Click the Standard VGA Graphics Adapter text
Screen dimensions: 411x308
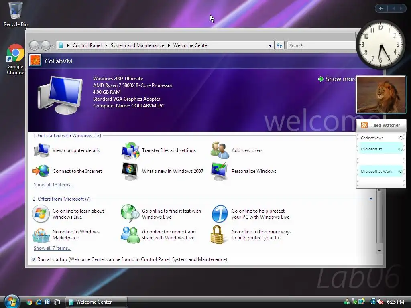click(x=126, y=99)
